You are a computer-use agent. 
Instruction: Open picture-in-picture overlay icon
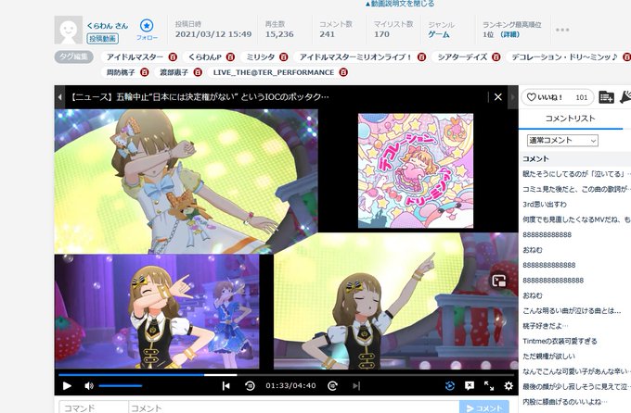click(x=499, y=281)
